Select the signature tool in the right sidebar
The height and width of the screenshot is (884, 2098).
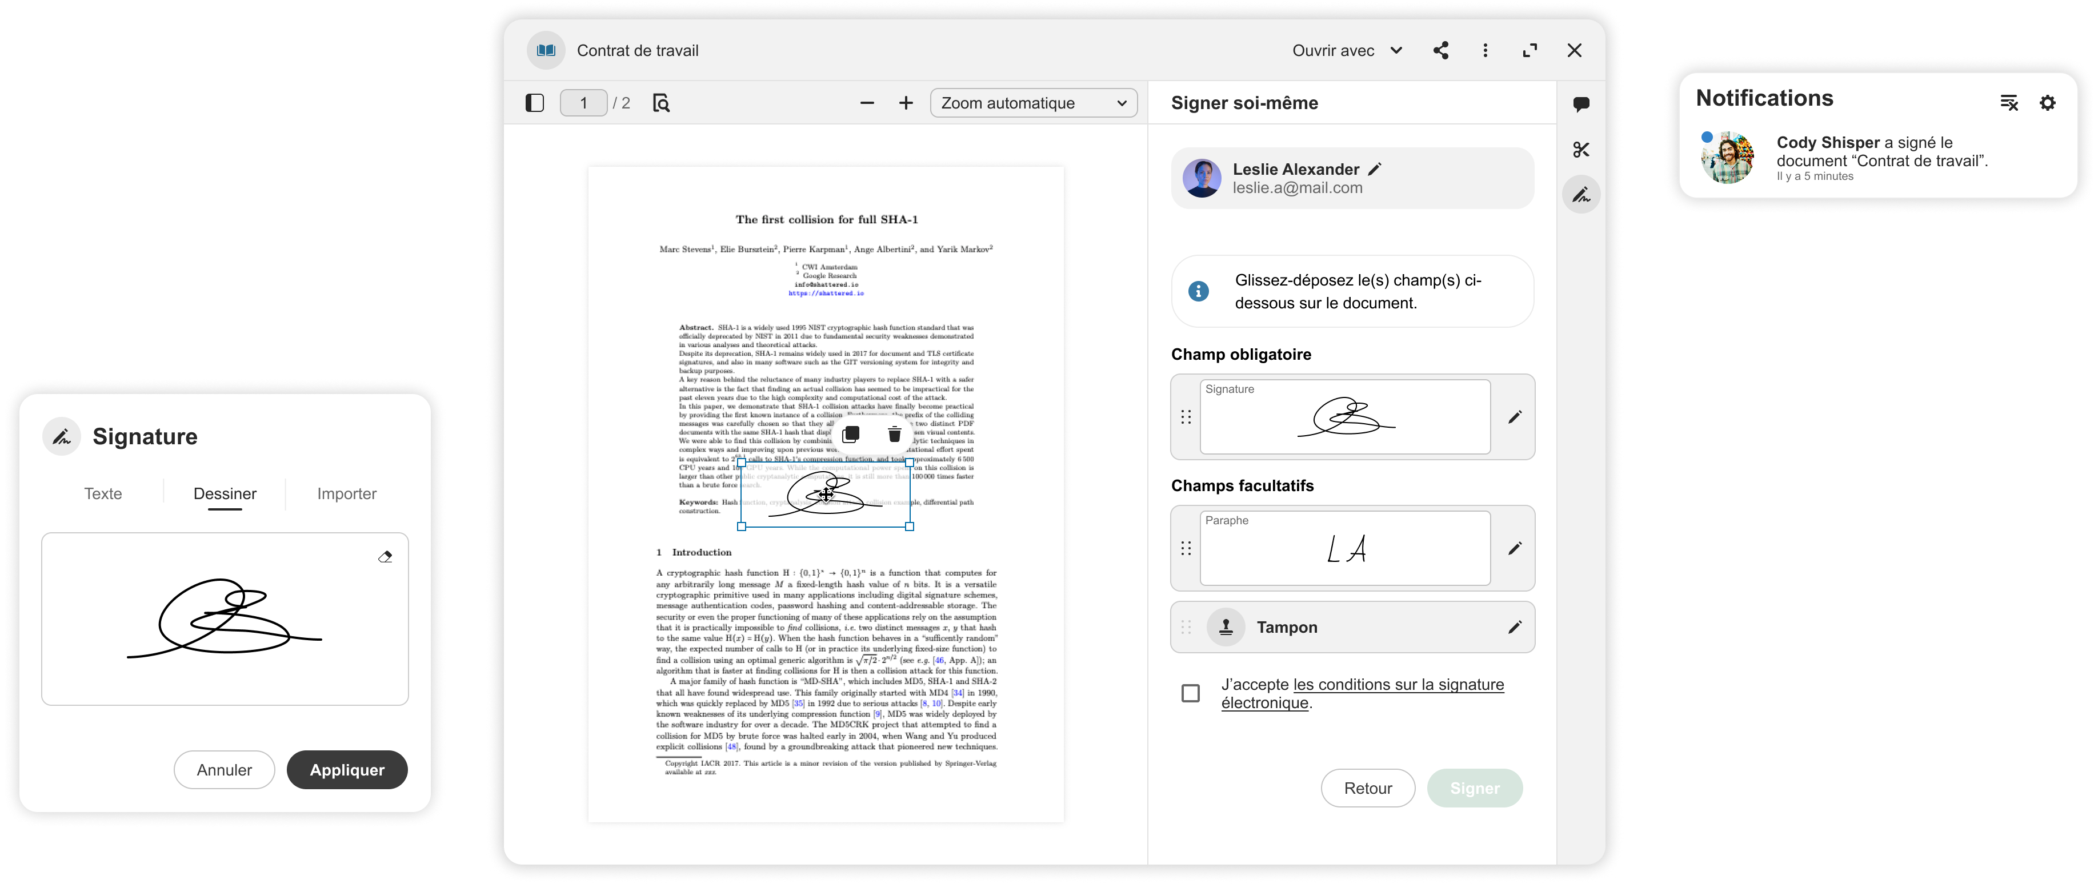1581,195
